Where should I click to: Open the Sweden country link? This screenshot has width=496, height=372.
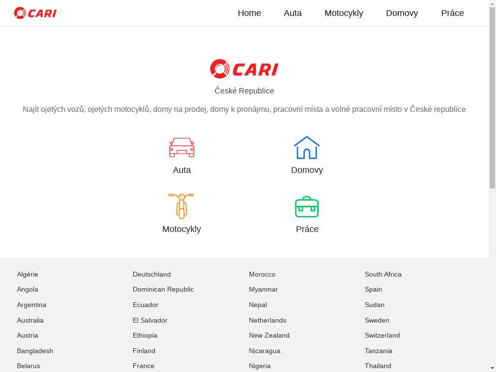pyautogui.click(x=377, y=321)
